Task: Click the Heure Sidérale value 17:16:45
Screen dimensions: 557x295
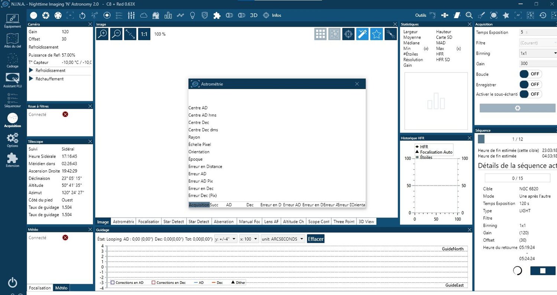Action: tap(70, 157)
